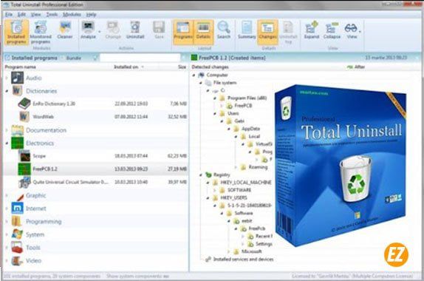Select the HKEY_USERS registry node
Image resolution: width=424 pixels, height=281 pixels.
(233, 197)
